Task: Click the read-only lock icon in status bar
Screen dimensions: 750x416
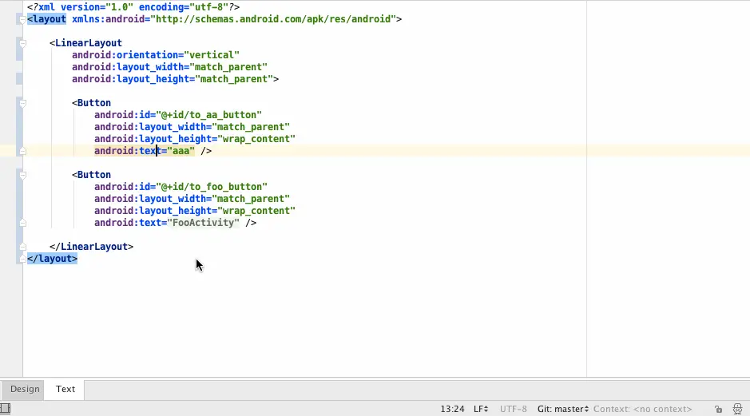Action: point(718,409)
